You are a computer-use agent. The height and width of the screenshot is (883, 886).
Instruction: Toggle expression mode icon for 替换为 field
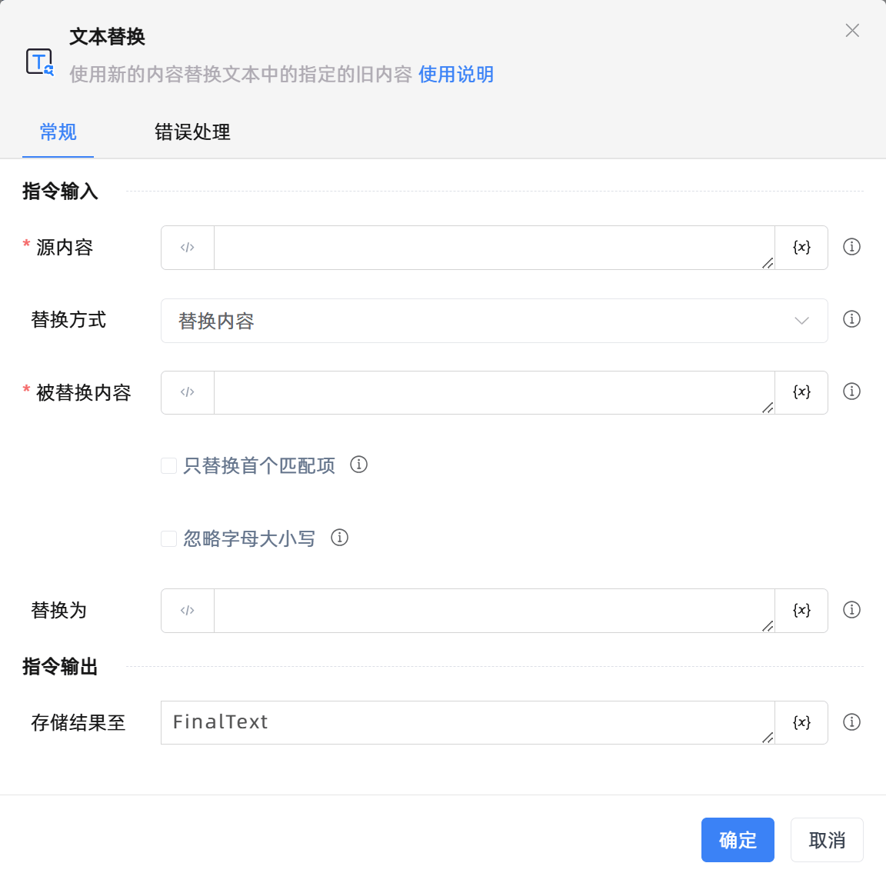pyautogui.click(x=188, y=611)
